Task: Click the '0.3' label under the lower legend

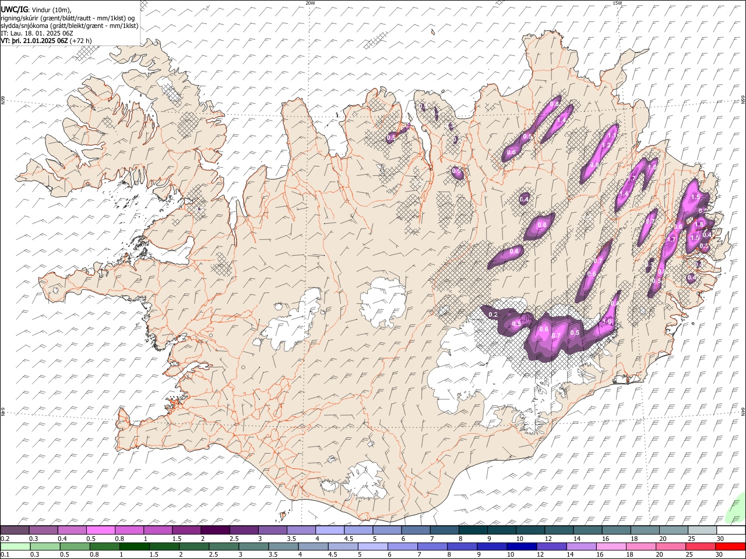Action: point(34,554)
